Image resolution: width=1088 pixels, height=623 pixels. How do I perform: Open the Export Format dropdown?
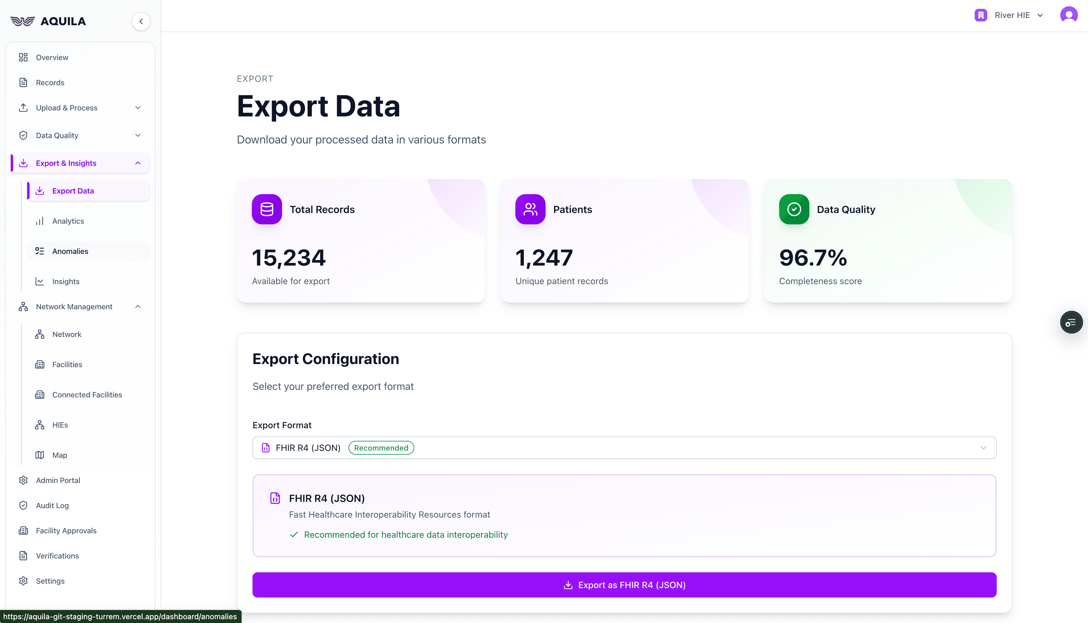(x=624, y=447)
